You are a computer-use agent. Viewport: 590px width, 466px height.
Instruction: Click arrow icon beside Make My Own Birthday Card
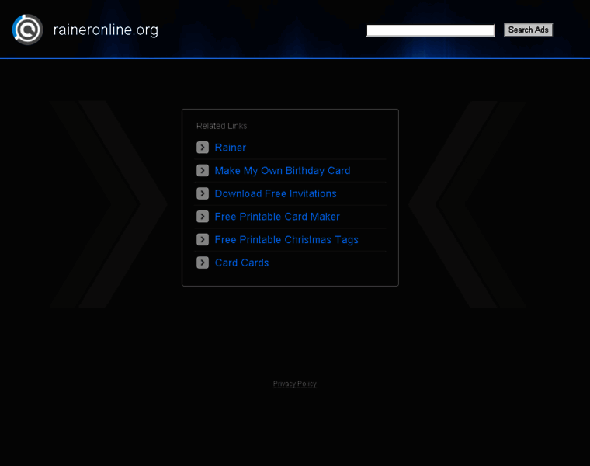coord(203,171)
